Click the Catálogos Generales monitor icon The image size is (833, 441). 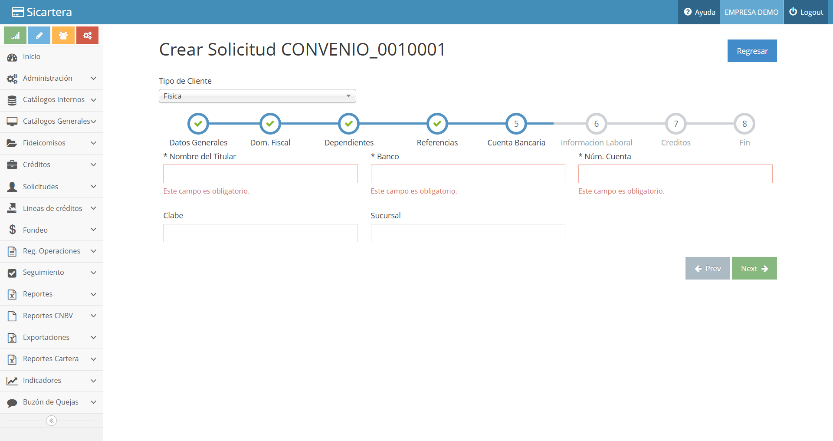coord(12,122)
